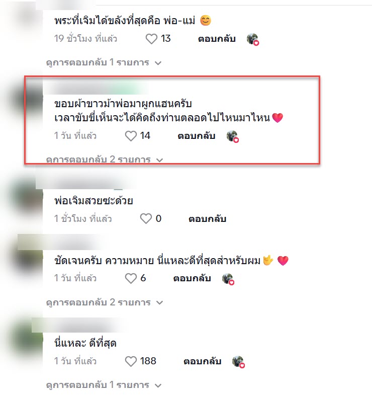Click heart icon on comment with 0 likes
372x397 pixels.
tap(146, 219)
